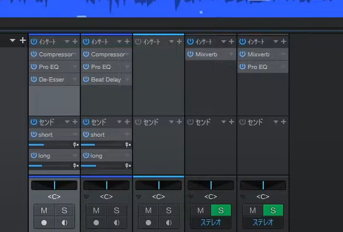The height and width of the screenshot is (232, 343).
Task: Toggle pre/post fader for long send, Beat Delay channel
Action: coord(128,165)
